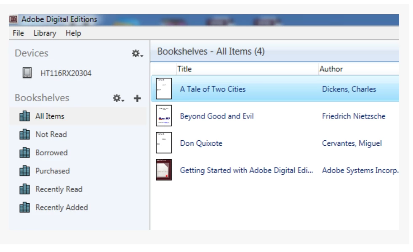
Task: Add a new bookshelf with plus icon
Action: click(x=137, y=98)
